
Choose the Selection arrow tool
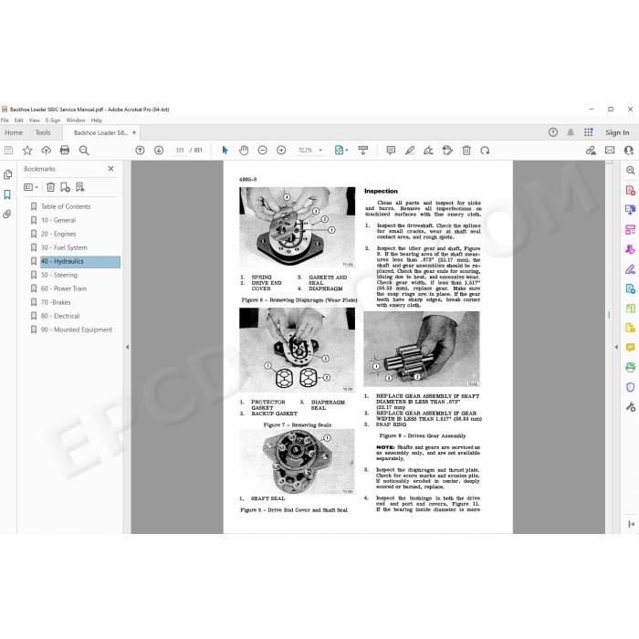(225, 151)
